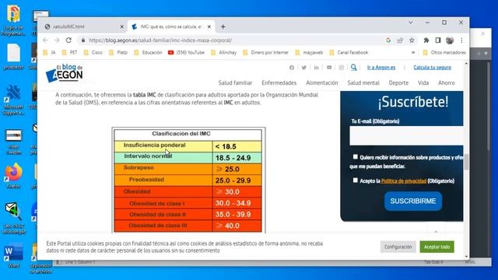The width and height of the screenshot is (498, 280).
Task: Click the Clasificación del IMC table image
Action: coord(188,180)
